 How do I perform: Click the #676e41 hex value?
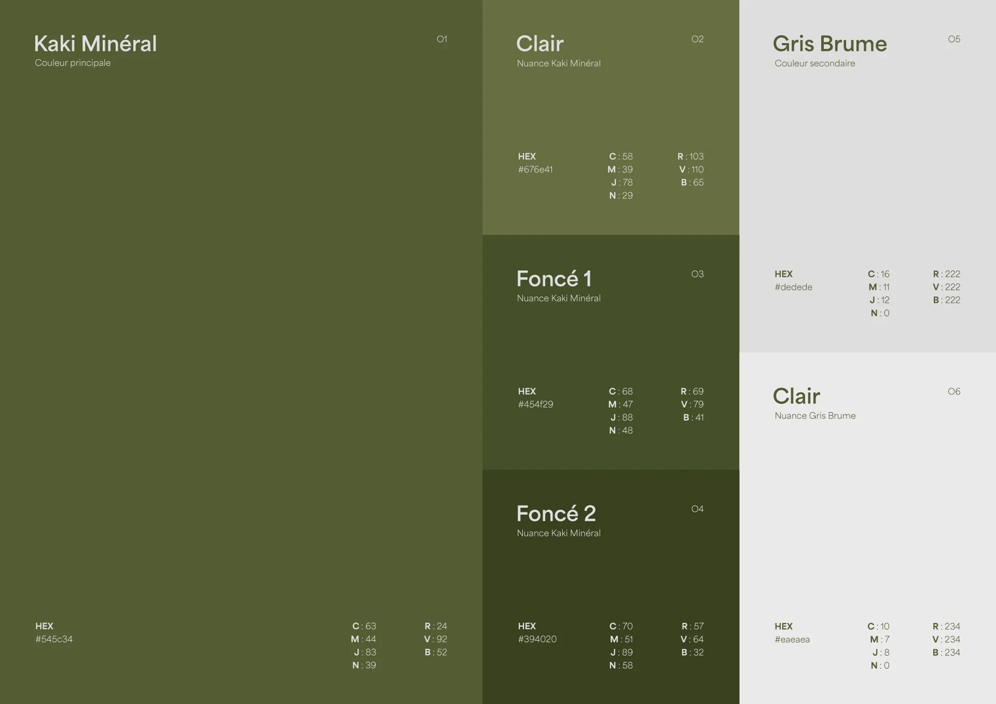[x=535, y=170]
